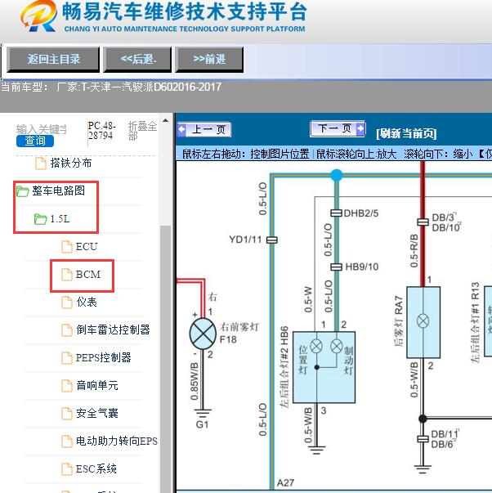Open the 仪表 circuit diagram
Viewport: 492px width, 493px height.
(87, 303)
